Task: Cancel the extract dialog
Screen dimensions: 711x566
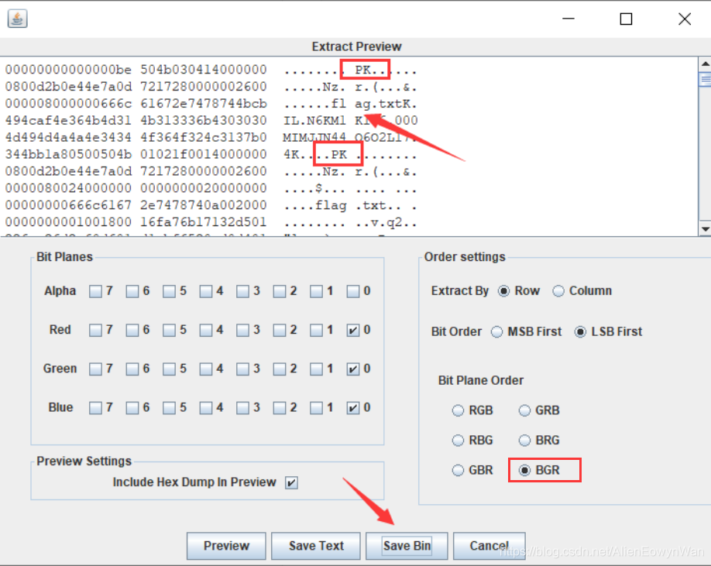Action: [x=489, y=546]
